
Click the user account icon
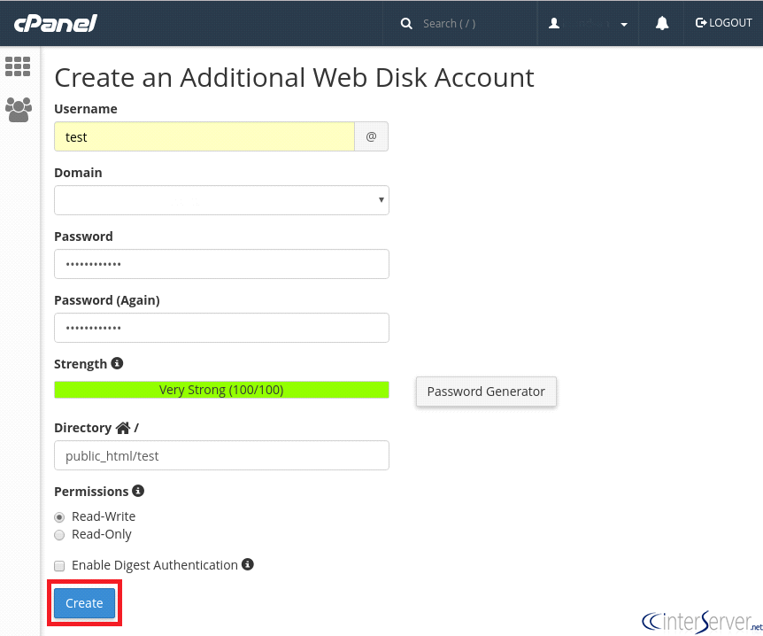[x=554, y=23]
